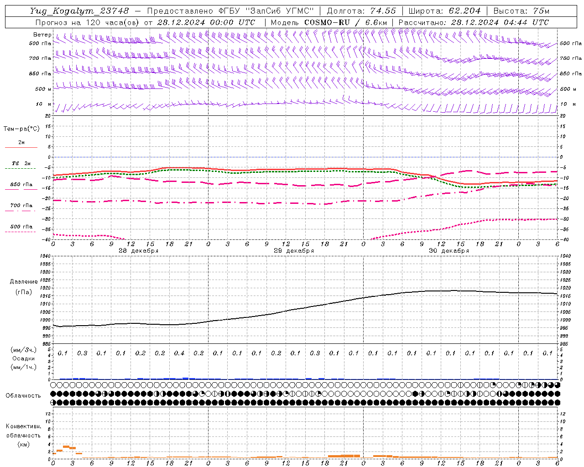Click dotted pink legend line under 500 гПа
The width and height of the screenshot is (584, 467).
click(21, 232)
